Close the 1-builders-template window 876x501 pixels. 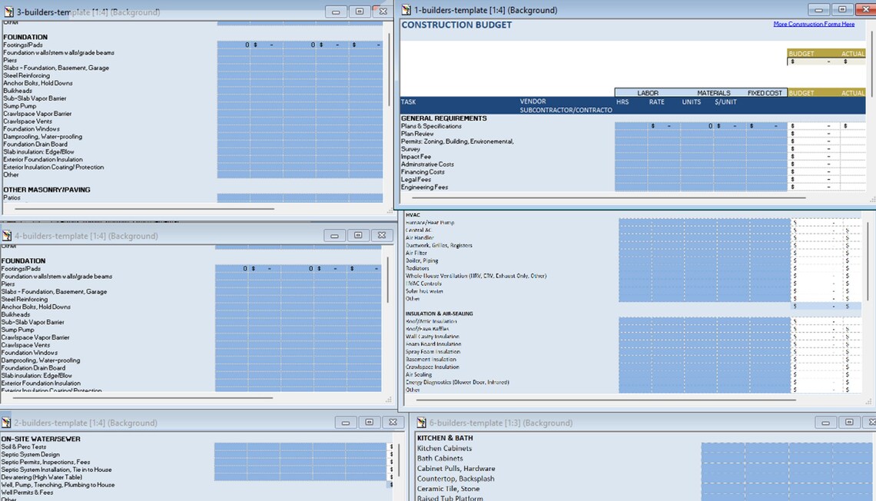(x=865, y=9)
